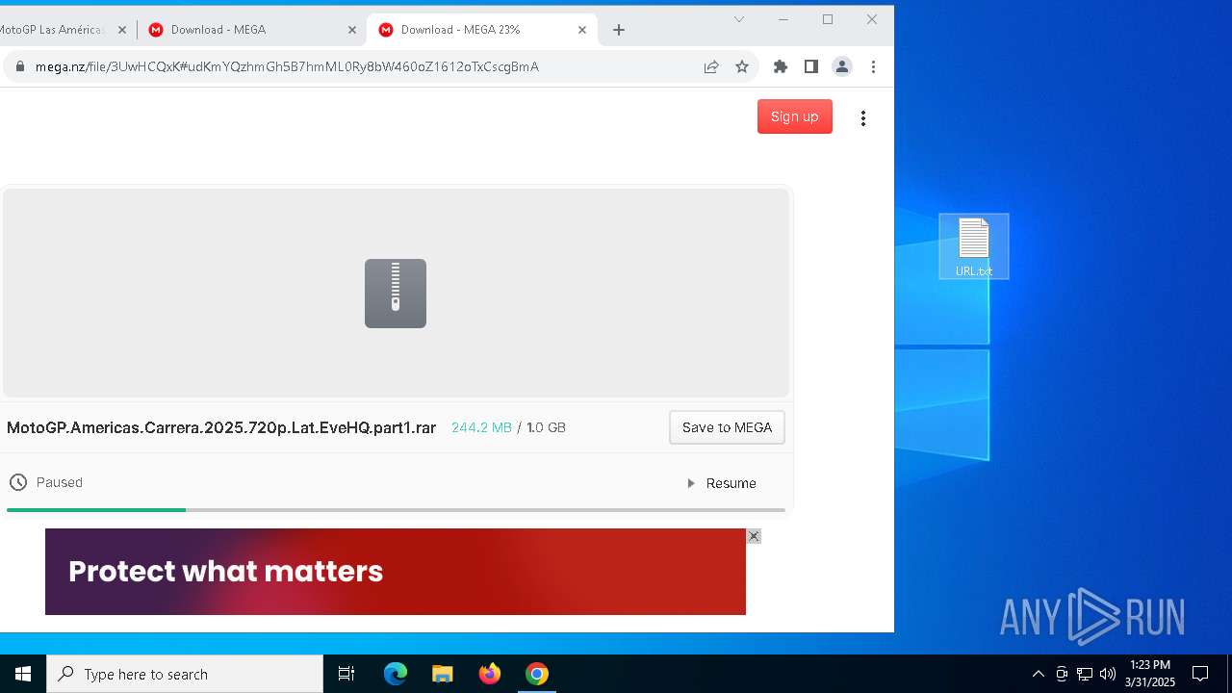
Task: Toggle the Chrome side panel
Action: 811,66
